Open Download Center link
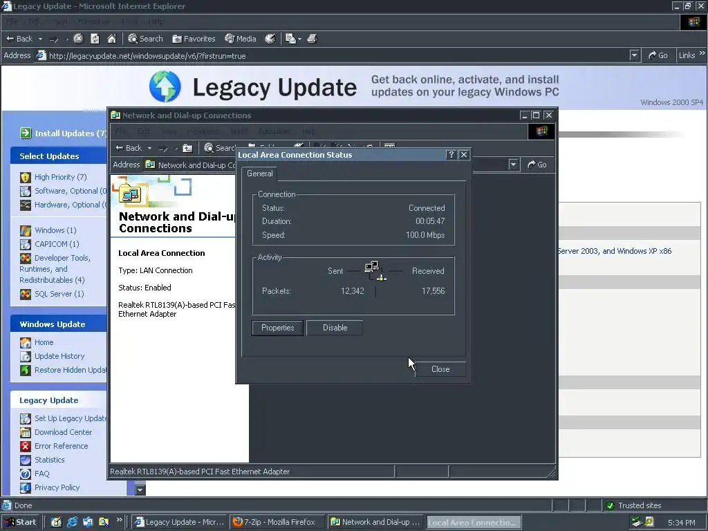Screen dimensions: 708x531 click(63, 432)
